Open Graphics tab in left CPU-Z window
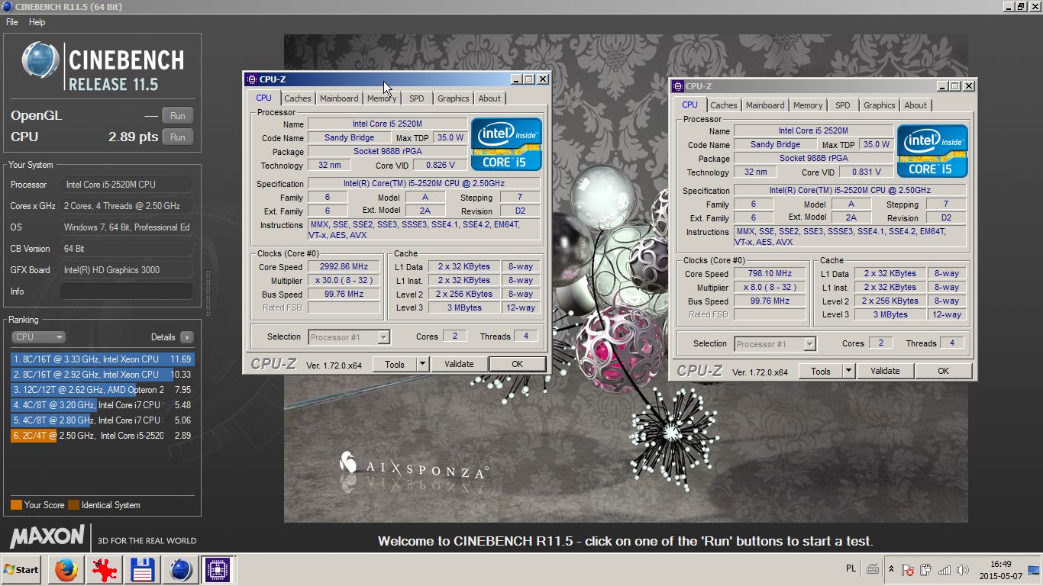Viewport: 1043px width, 586px height. tap(454, 98)
